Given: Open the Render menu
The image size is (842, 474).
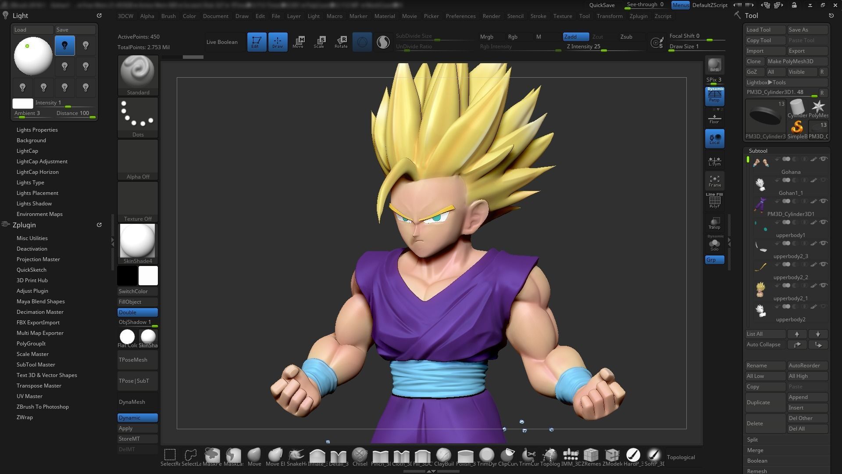Looking at the screenshot, I should pos(491,16).
